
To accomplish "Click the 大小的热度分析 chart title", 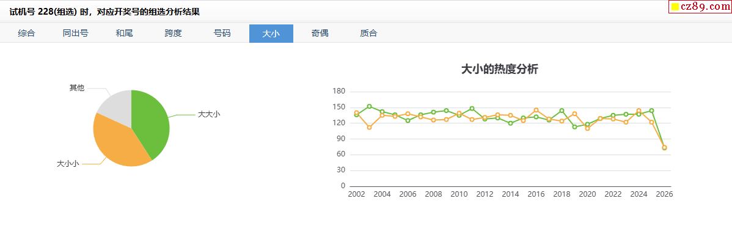I will [500, 70].
